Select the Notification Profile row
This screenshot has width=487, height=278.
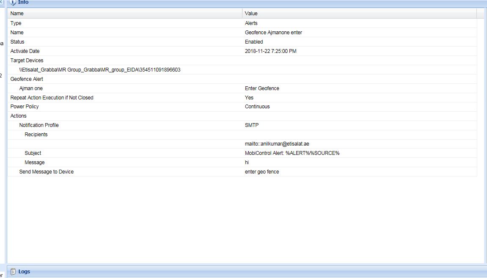point(39,125)
